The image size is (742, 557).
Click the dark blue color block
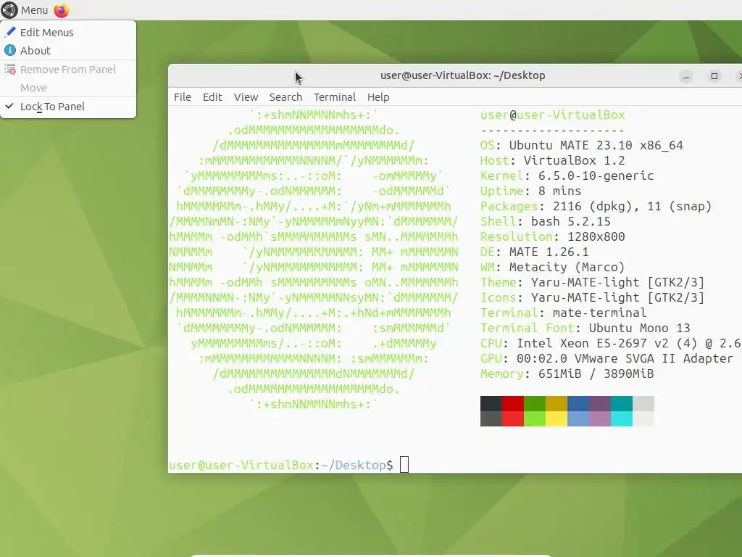(x=578, y=403)
